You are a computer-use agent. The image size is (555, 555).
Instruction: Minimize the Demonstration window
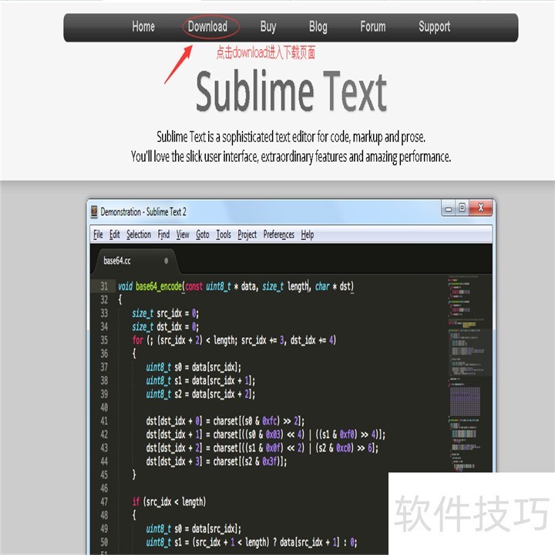click(449, 209)
